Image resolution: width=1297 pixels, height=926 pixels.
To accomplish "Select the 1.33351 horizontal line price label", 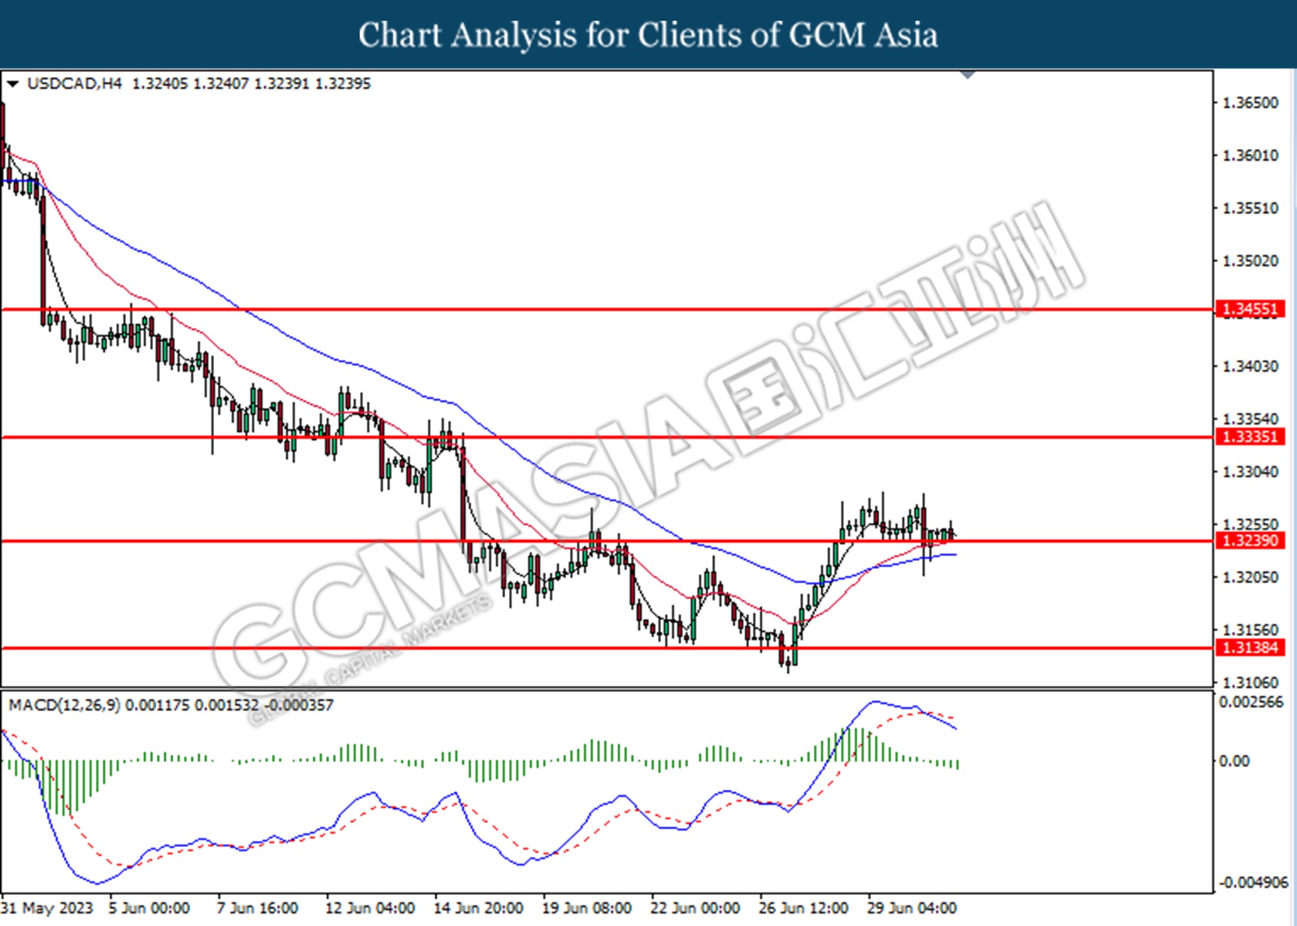I will pos(1250,437).
